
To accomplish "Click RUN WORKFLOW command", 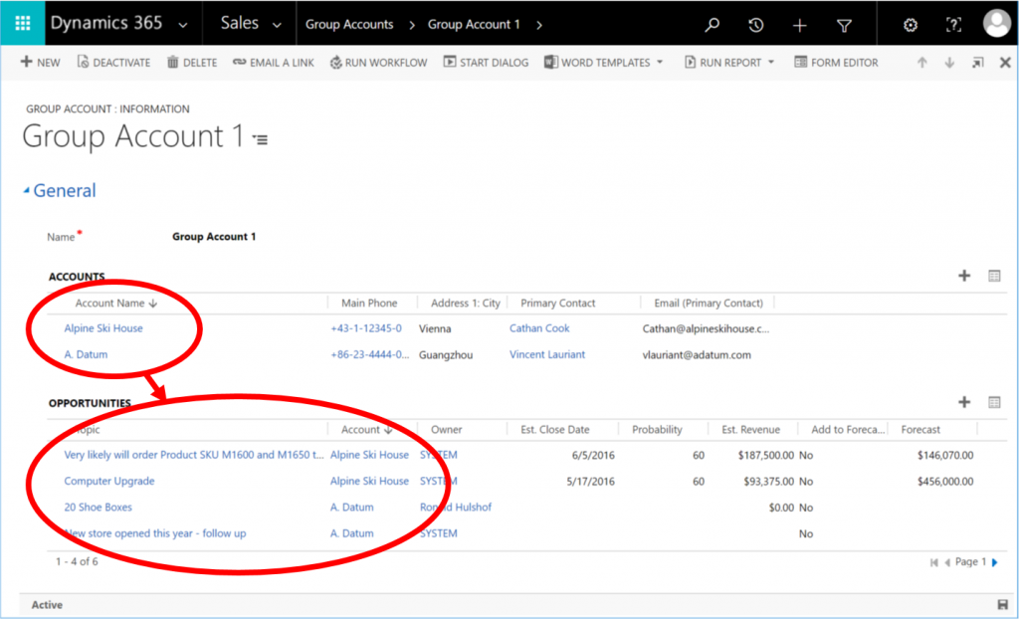I will (378, 63).
